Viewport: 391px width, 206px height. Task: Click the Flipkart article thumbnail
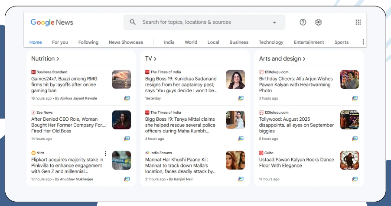(x=121, y=160)
